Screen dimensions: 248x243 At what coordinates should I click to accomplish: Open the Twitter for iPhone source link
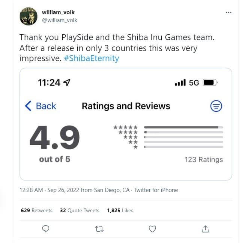point(156,190)
